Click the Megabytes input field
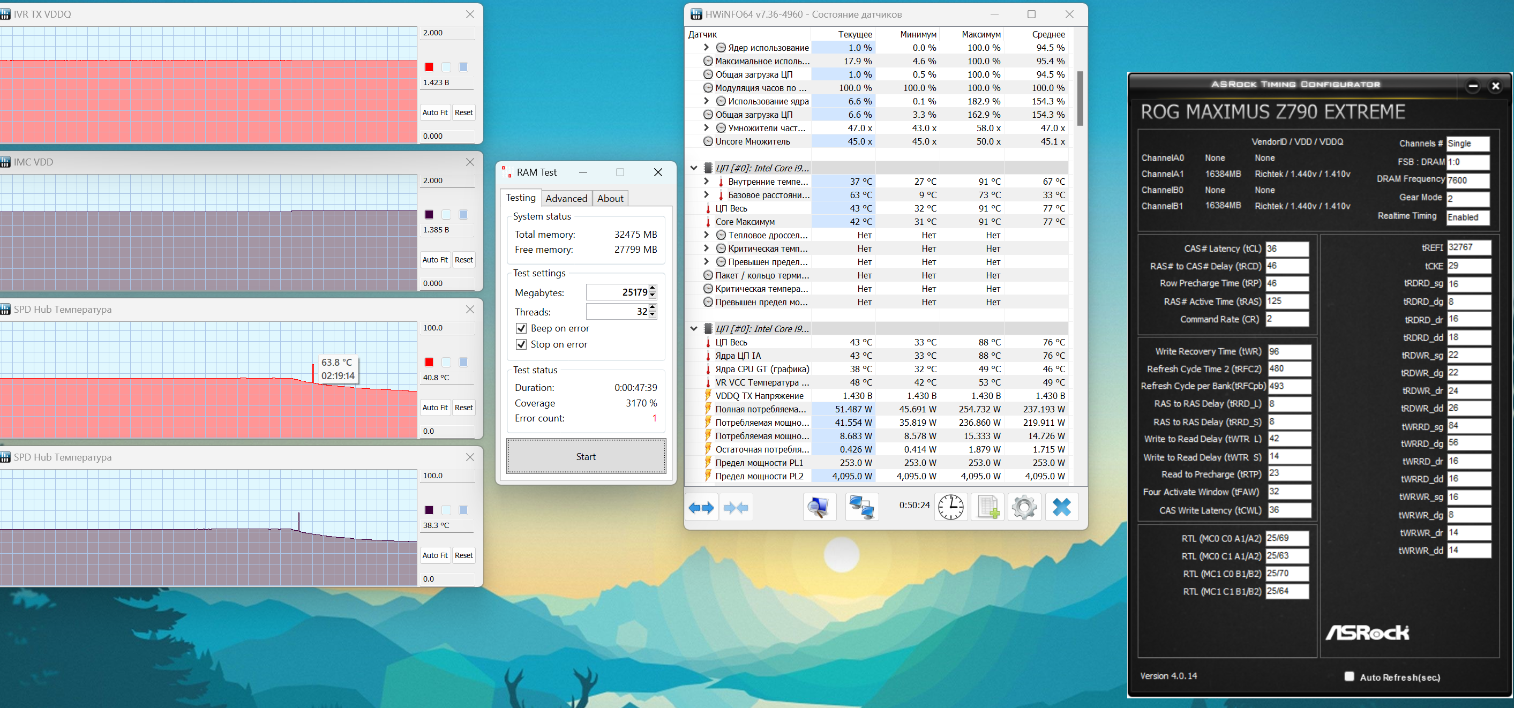 [617, 292]
